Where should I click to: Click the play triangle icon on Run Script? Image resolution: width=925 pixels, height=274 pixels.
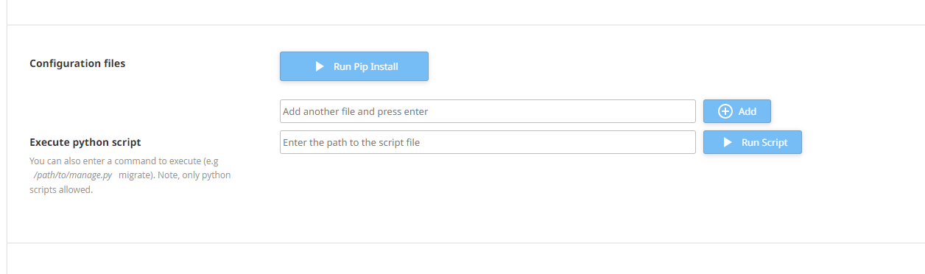(728, 142)
